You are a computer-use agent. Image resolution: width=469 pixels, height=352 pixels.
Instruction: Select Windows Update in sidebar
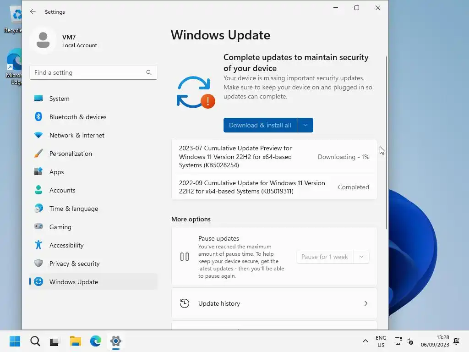(x=93, y=282)
